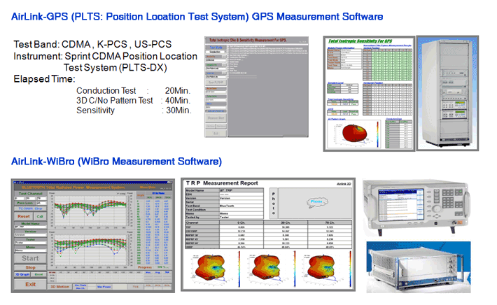Open the Test Mode dropdown in GPS window
The width and height of the screenshot is (497, 305).
point(216,52)
